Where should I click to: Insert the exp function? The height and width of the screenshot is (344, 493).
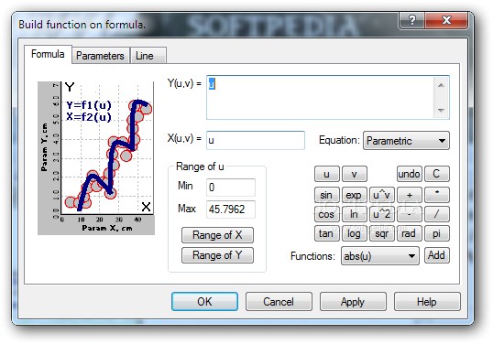355,195
